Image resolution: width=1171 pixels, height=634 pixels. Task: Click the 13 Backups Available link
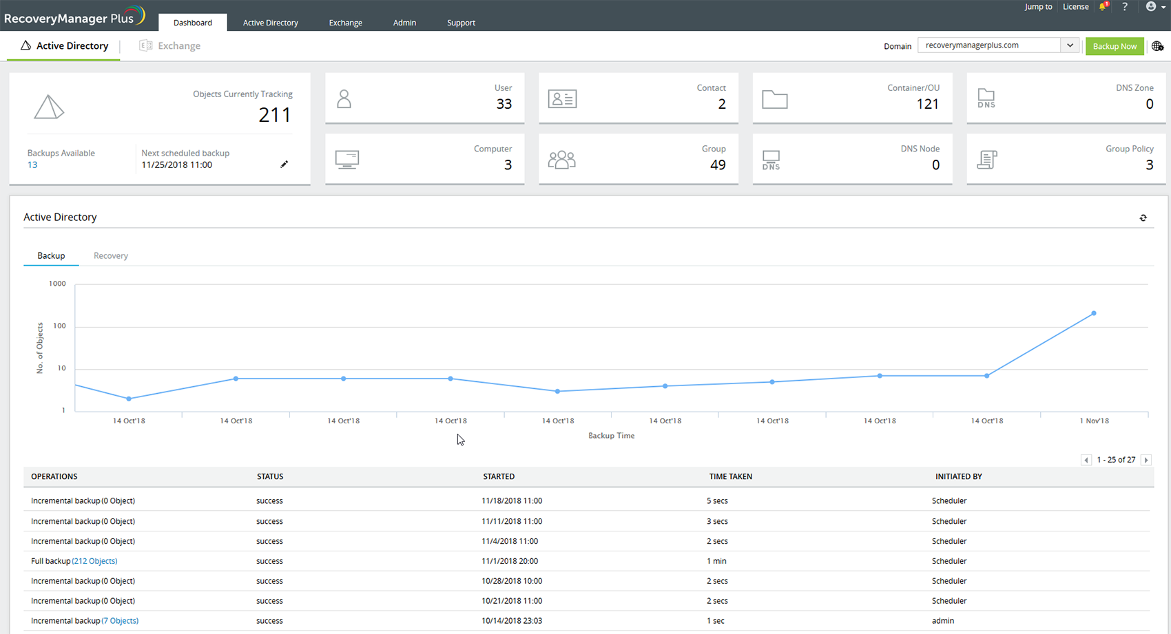(x=32, y=165)
